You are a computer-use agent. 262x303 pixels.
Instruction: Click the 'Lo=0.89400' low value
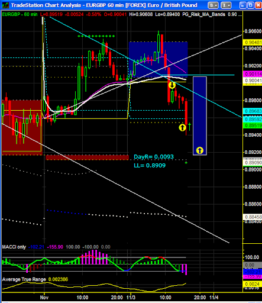click(167, 14)
